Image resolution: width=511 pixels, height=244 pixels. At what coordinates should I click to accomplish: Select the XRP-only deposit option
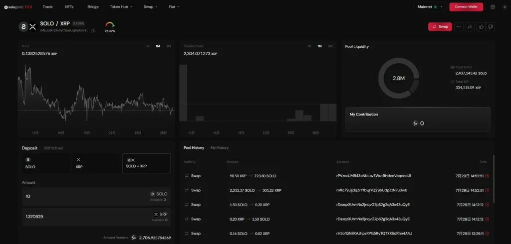tap(96, 163)
